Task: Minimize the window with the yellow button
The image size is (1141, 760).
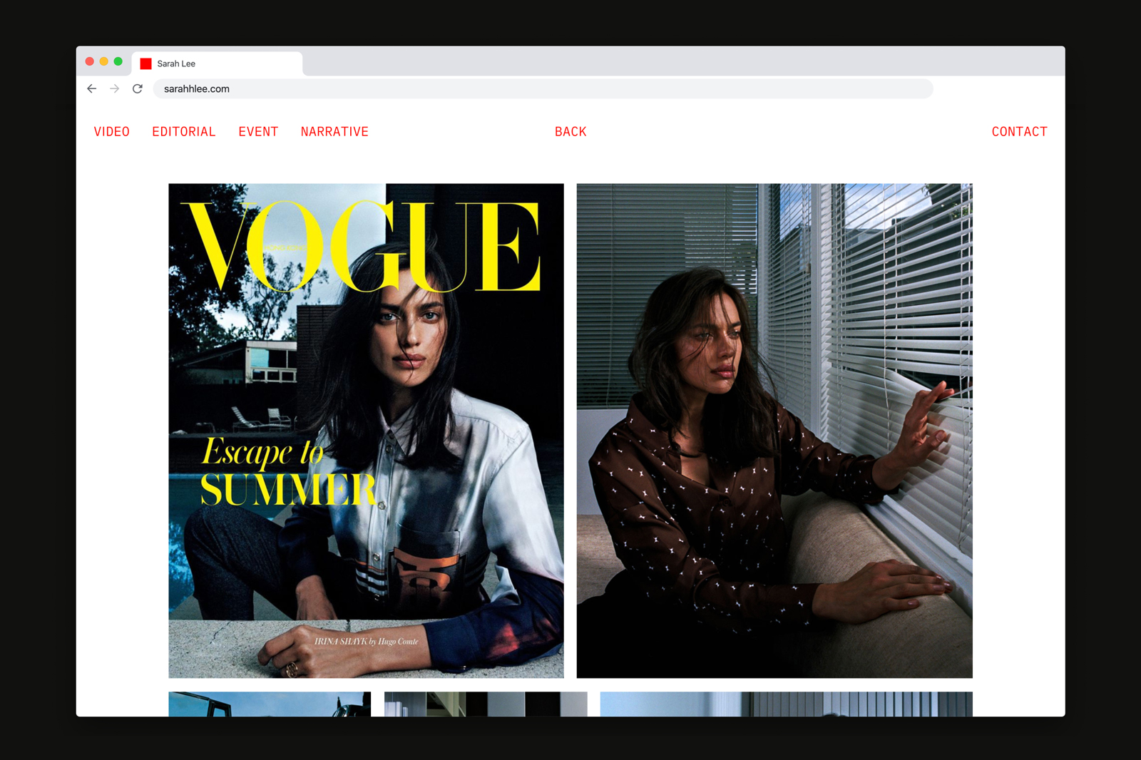Action: coord(104,61)
